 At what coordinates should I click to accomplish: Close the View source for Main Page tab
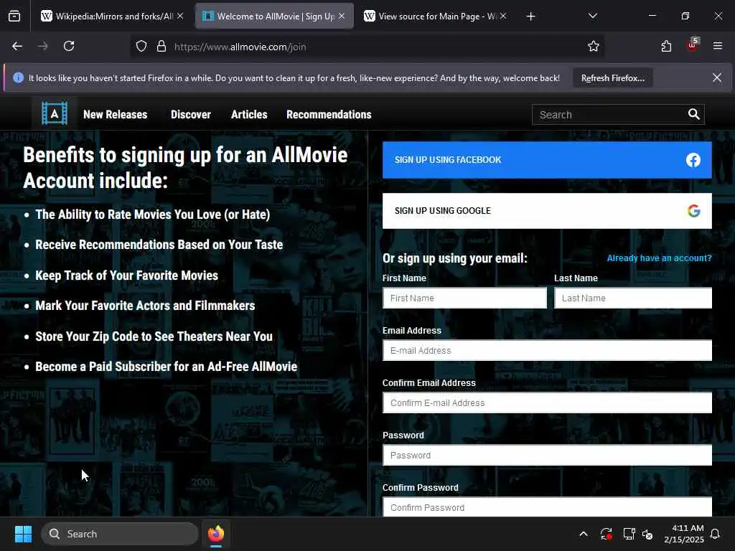(x=503, y=16)
